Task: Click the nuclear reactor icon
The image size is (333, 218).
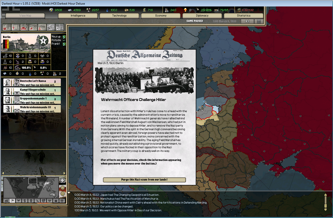Action: tap(42, 56)
